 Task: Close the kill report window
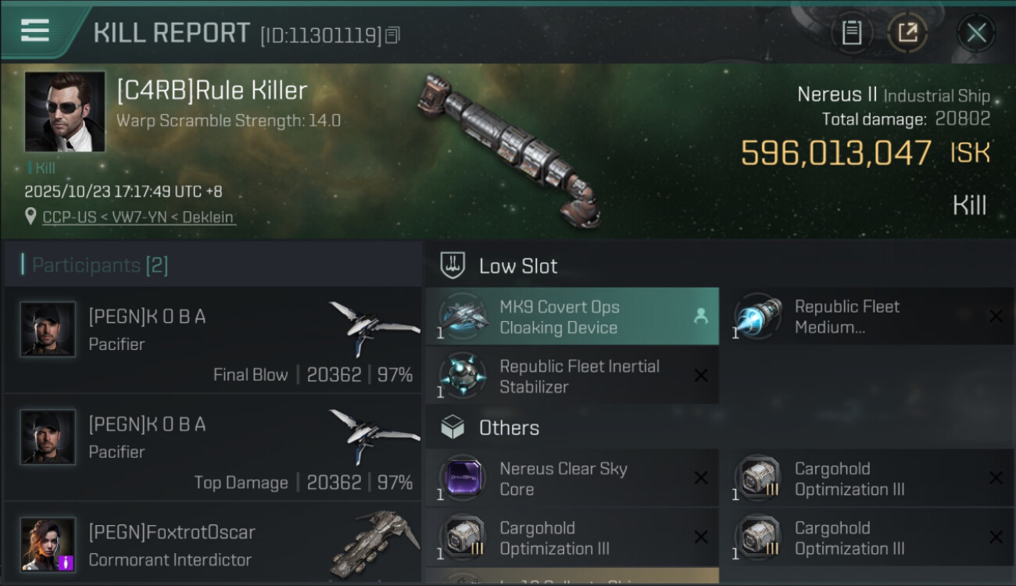pos(976,33)
